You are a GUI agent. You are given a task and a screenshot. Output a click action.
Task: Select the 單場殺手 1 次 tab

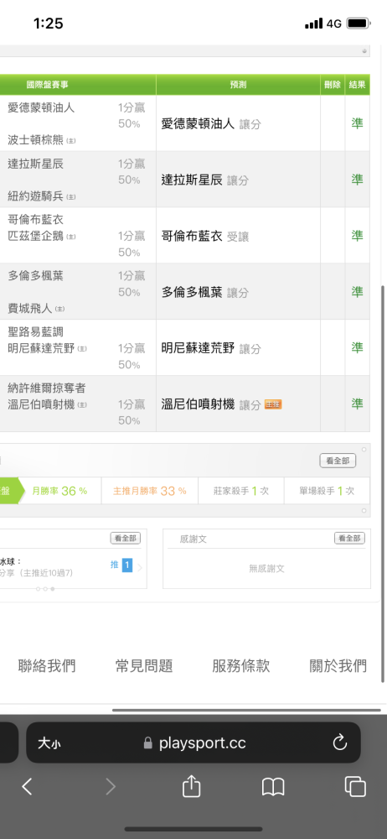click(x=328, y=491)
